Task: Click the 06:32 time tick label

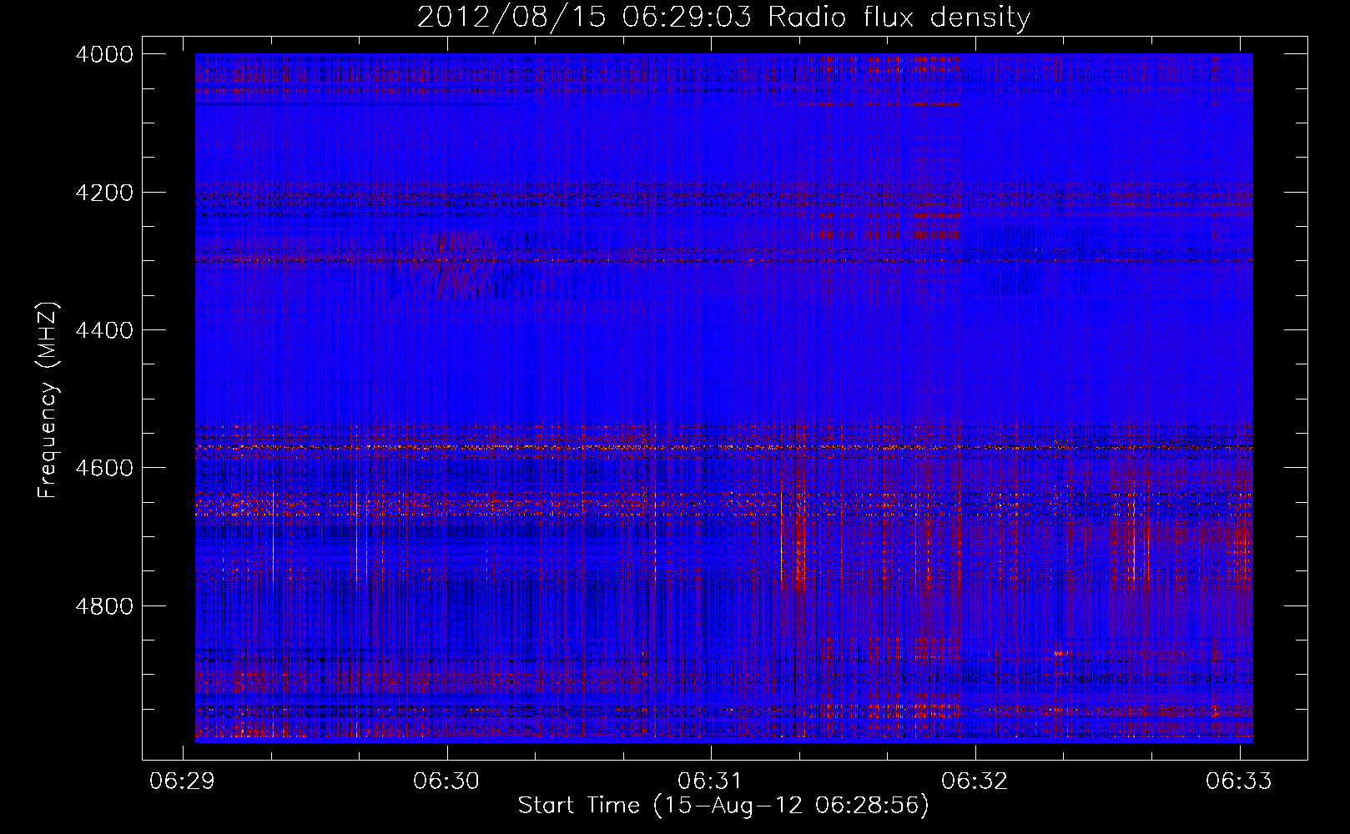Action: 975,781
